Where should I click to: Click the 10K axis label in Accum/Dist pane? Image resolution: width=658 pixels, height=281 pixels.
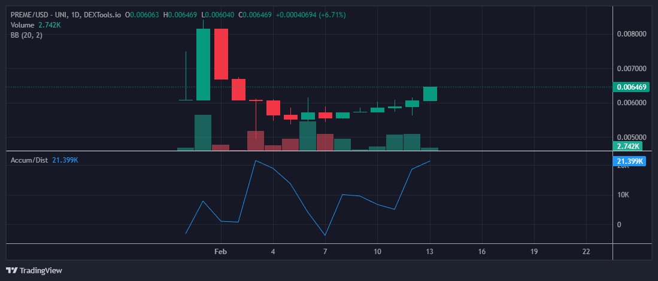click(623, 195)
